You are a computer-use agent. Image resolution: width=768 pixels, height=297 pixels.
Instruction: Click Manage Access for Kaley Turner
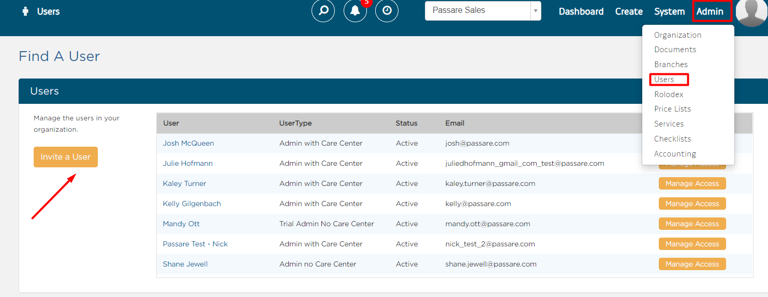click(x=692, y=183)
